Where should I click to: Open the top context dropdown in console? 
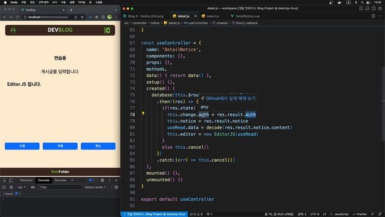tap(22, 187)
